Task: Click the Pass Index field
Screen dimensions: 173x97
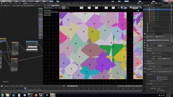Action: pyautogui.click(x=164, y=72)
